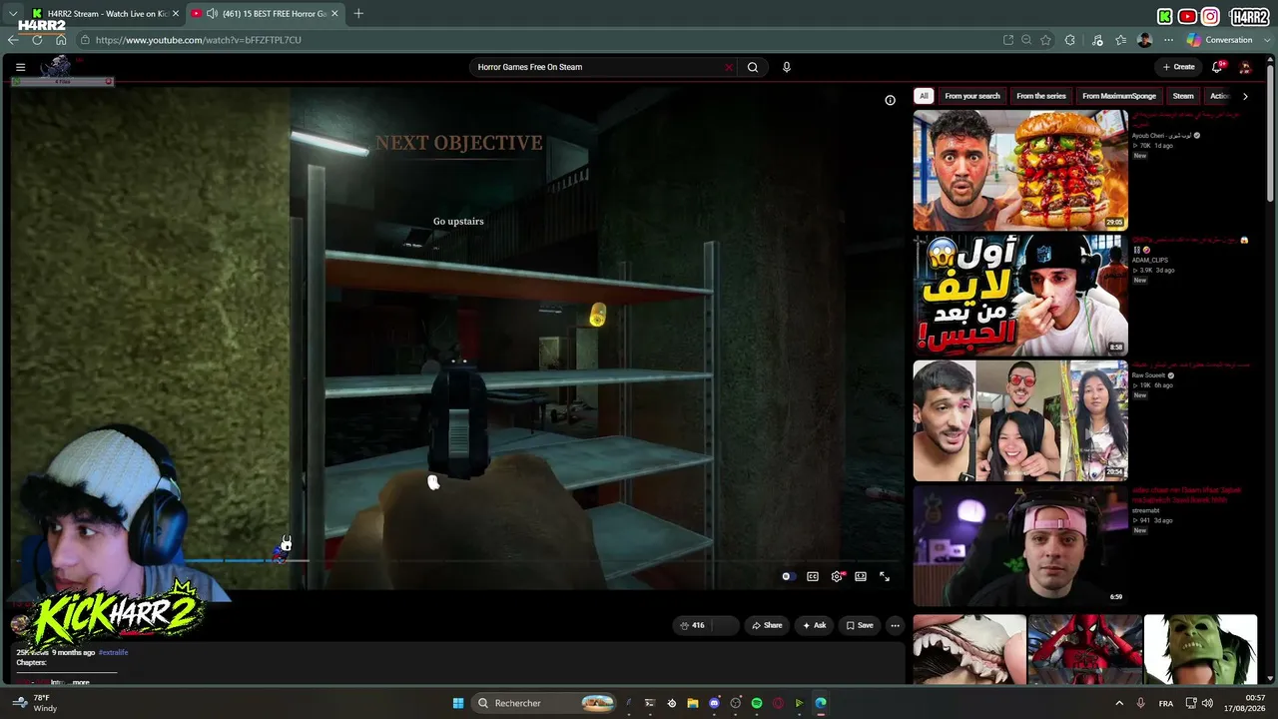Seek on the video progress bar
The width and height of the screenshot is (1278, 719).
coord(456,560)
